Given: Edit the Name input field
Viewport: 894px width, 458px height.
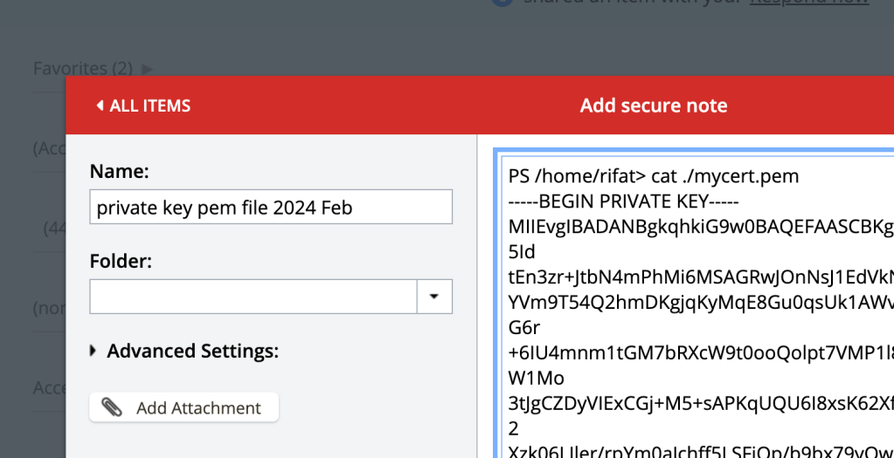Looking at the screenshot, I should click(x=271, y=207).
